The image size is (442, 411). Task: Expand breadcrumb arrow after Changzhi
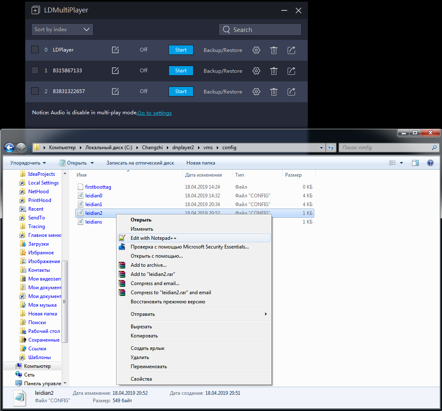[x=168, y=148]
